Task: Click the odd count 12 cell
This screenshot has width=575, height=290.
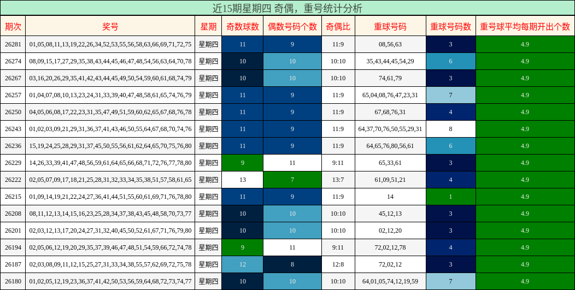Action: tap(242, 264)
